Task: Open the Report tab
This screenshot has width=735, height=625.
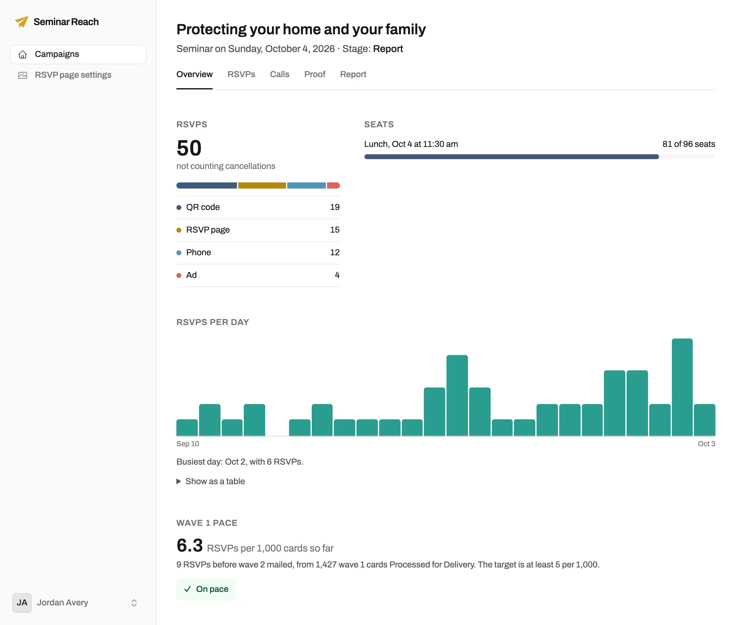Action: point(353,74)
